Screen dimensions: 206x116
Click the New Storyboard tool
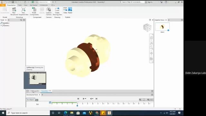click(x=14, y=11)
